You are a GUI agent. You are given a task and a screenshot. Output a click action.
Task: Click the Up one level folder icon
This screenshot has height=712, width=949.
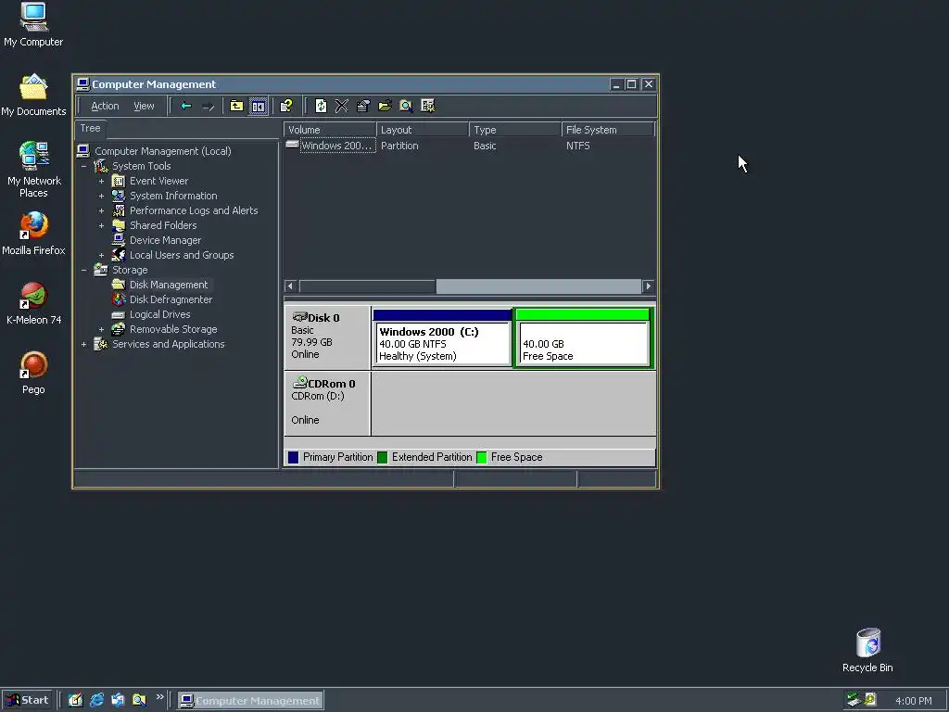pos(236,106)
